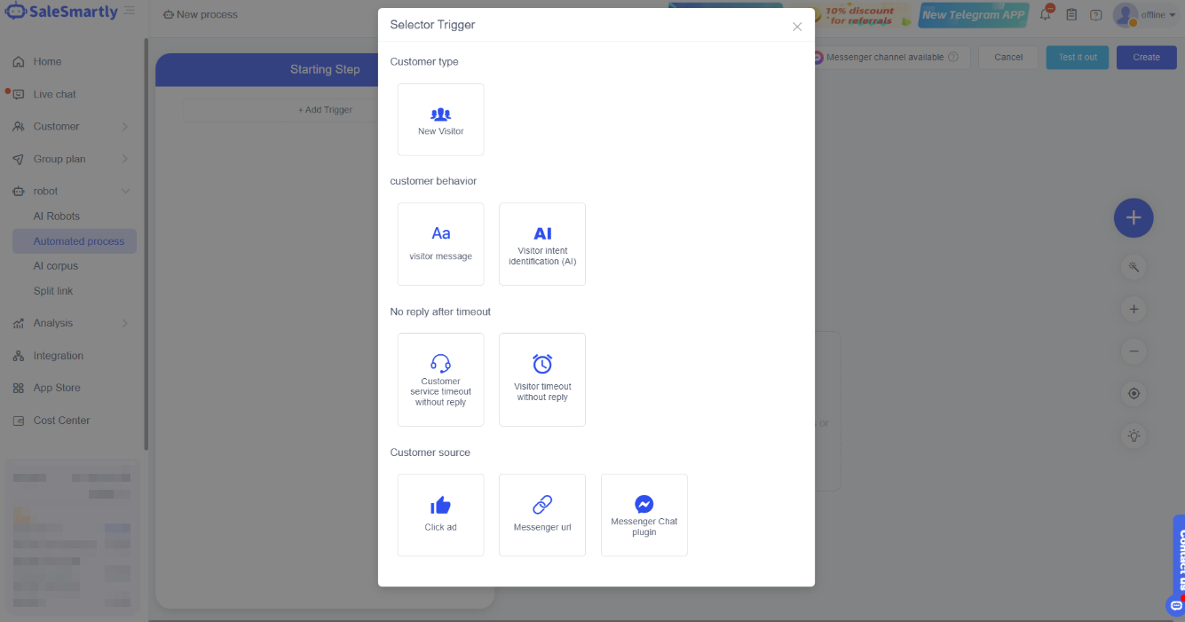Viewport: 1185px width, 622px height.
Task: Go to Live chat page
Action: pos(55,94)
